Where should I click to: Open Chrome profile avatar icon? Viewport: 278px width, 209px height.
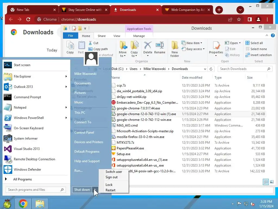point(258,19)
